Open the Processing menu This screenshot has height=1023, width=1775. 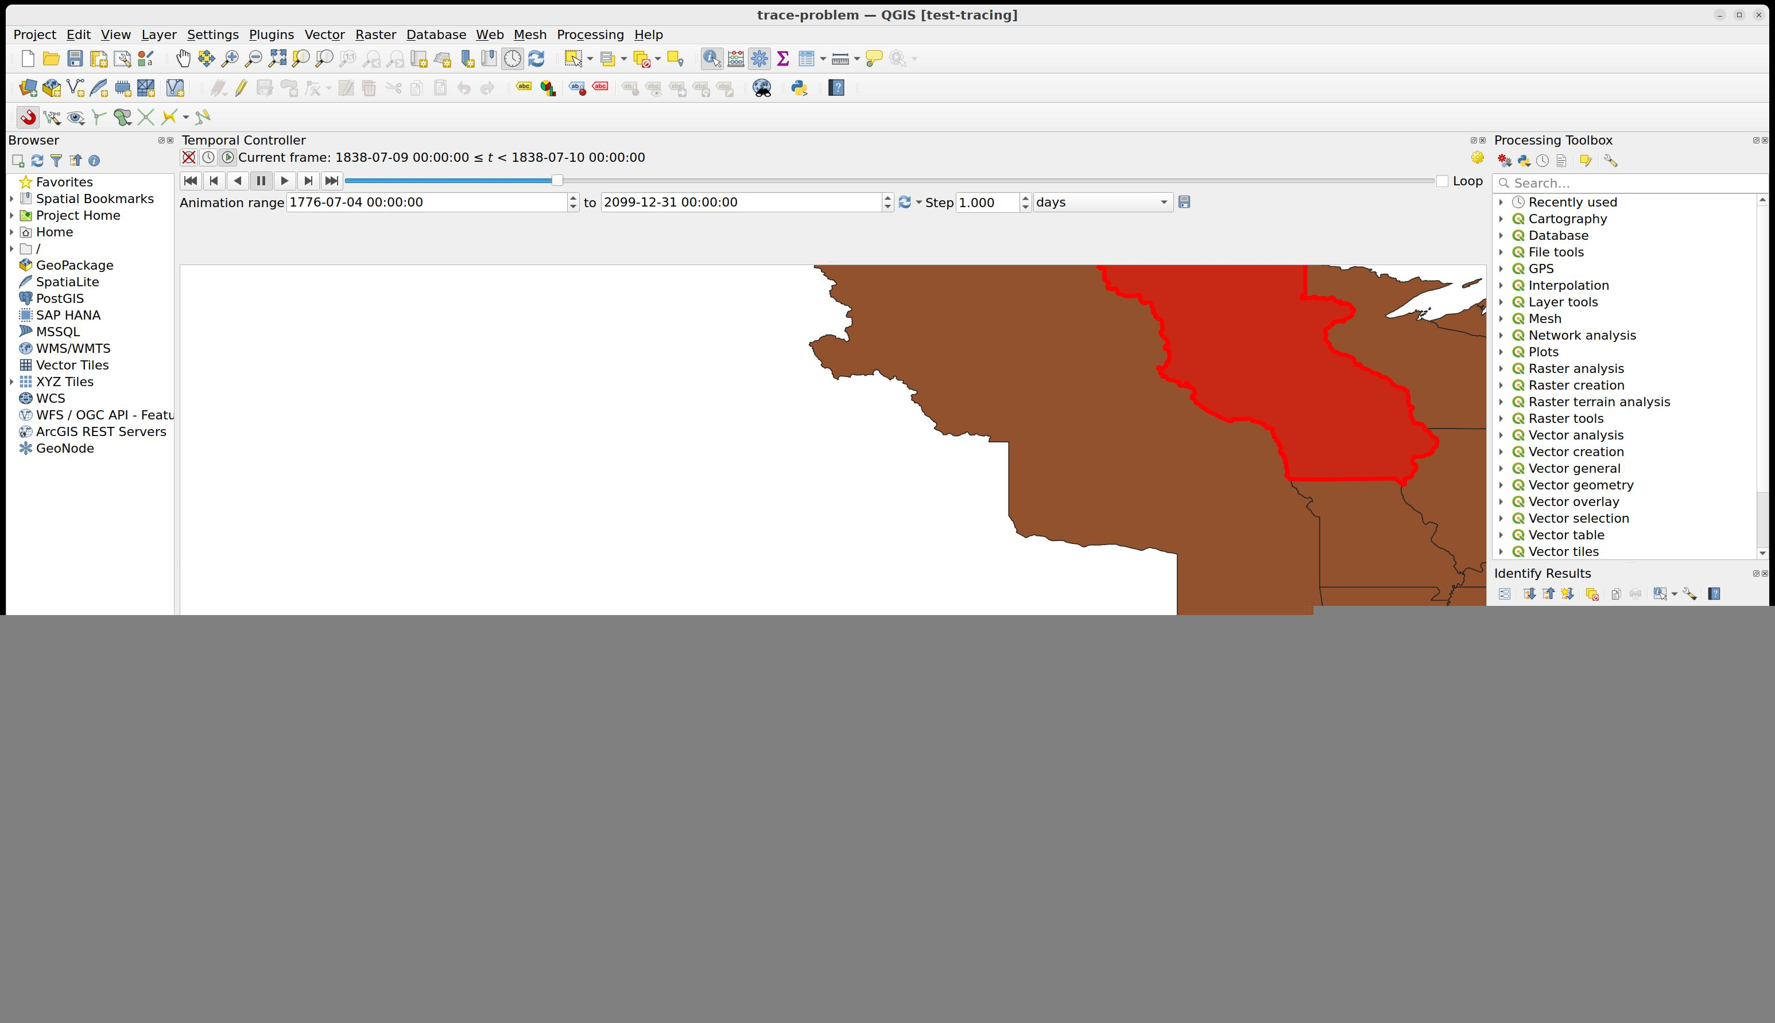point(591,34)
